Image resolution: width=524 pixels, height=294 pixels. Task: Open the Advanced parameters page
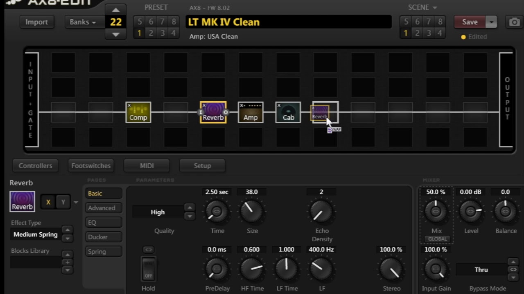(x=104, y=208)
